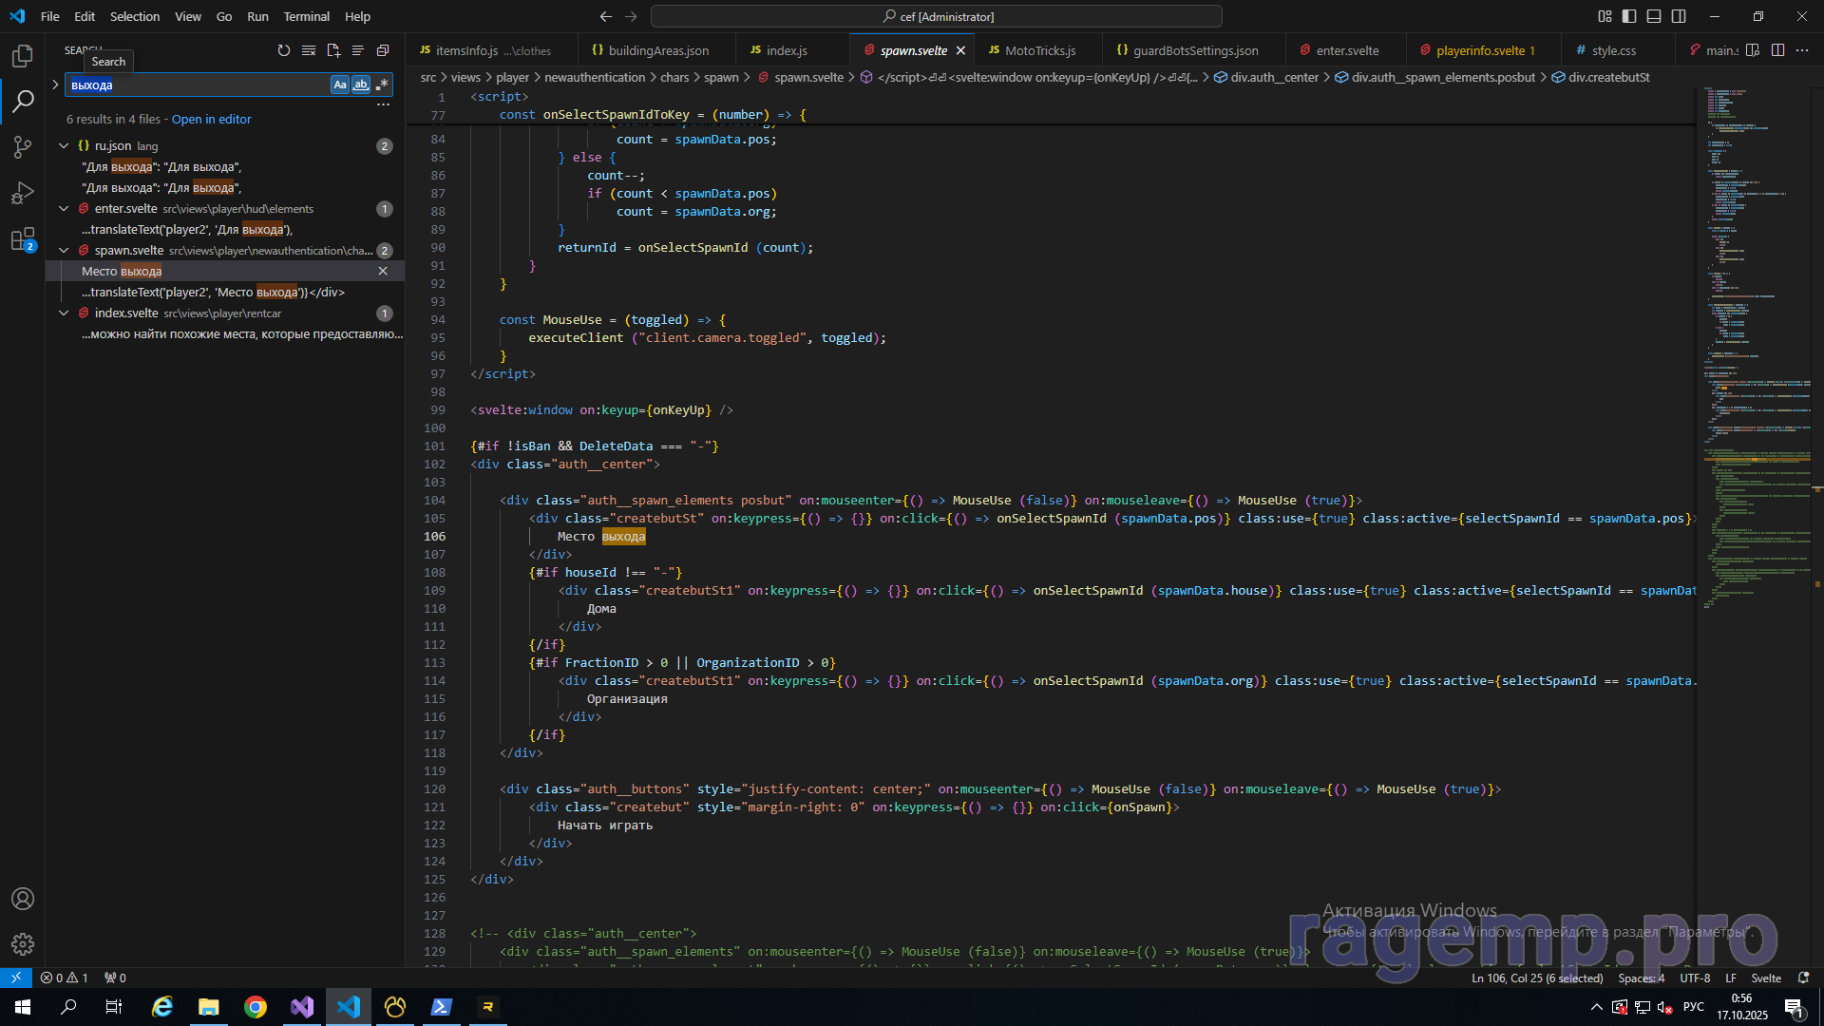The height and width of the screenshot is (1026, 1824).
Task: Open the Terminal menu
Action: coord(306,16)
